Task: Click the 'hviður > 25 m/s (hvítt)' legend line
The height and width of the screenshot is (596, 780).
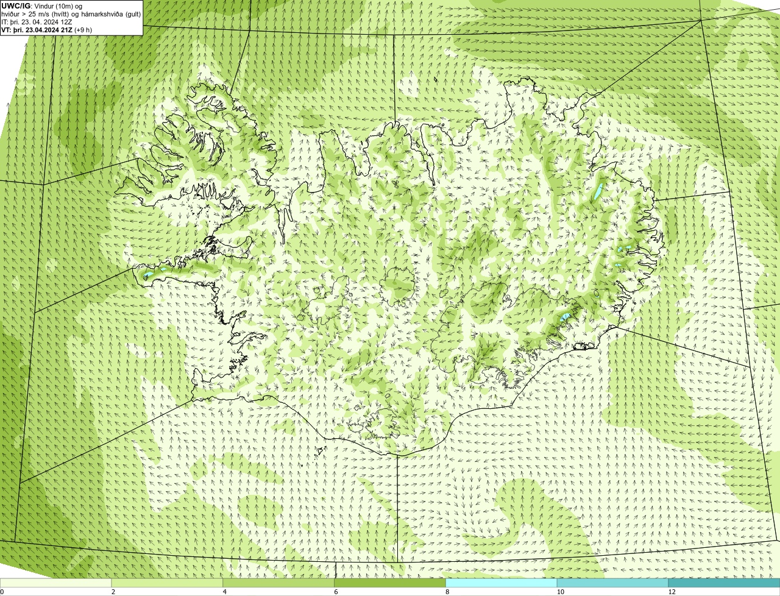Action: click(x=36, y=14)
